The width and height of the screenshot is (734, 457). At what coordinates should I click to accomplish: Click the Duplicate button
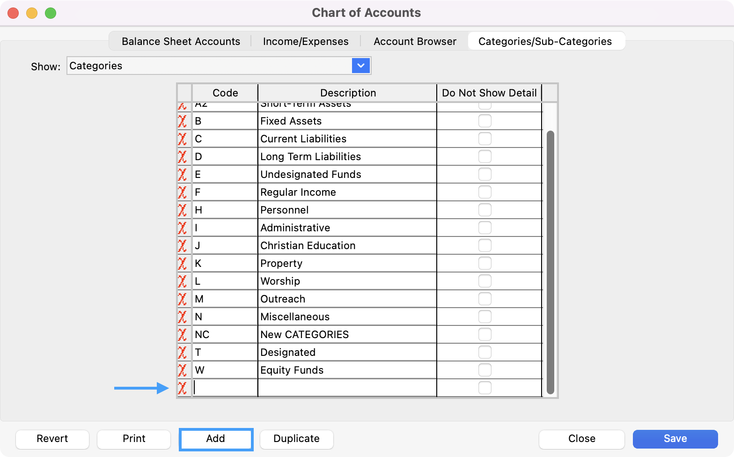[296, 439]
